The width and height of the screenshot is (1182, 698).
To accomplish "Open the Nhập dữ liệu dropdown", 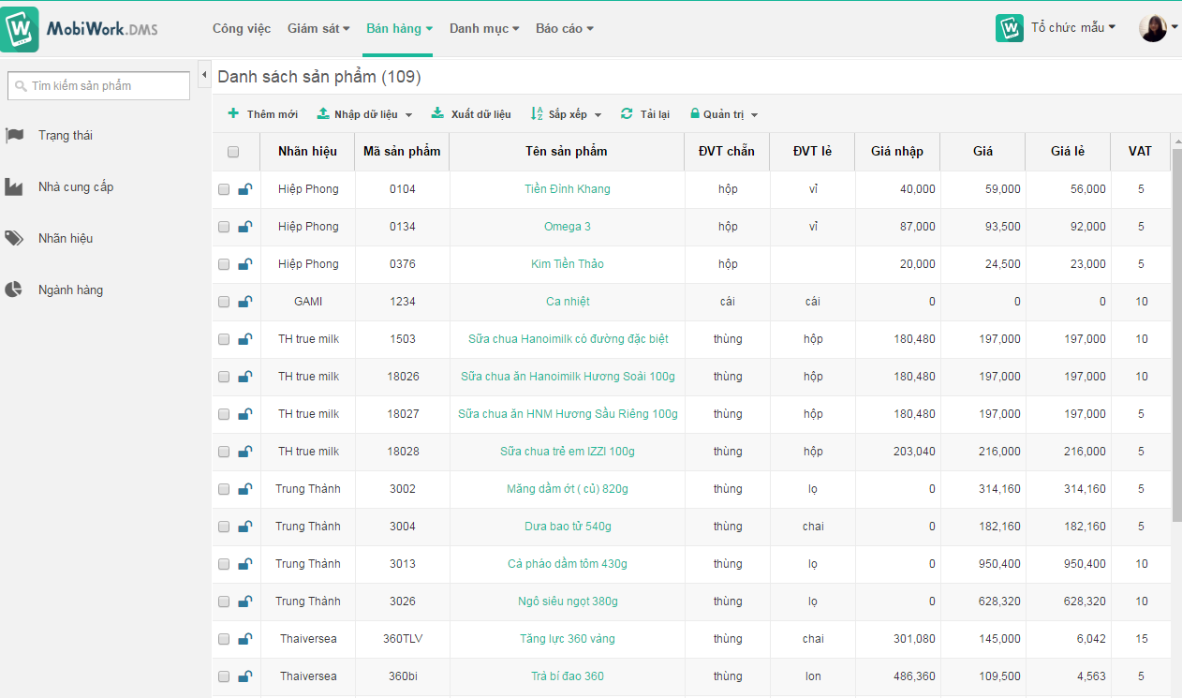I will tap(364, 114).
